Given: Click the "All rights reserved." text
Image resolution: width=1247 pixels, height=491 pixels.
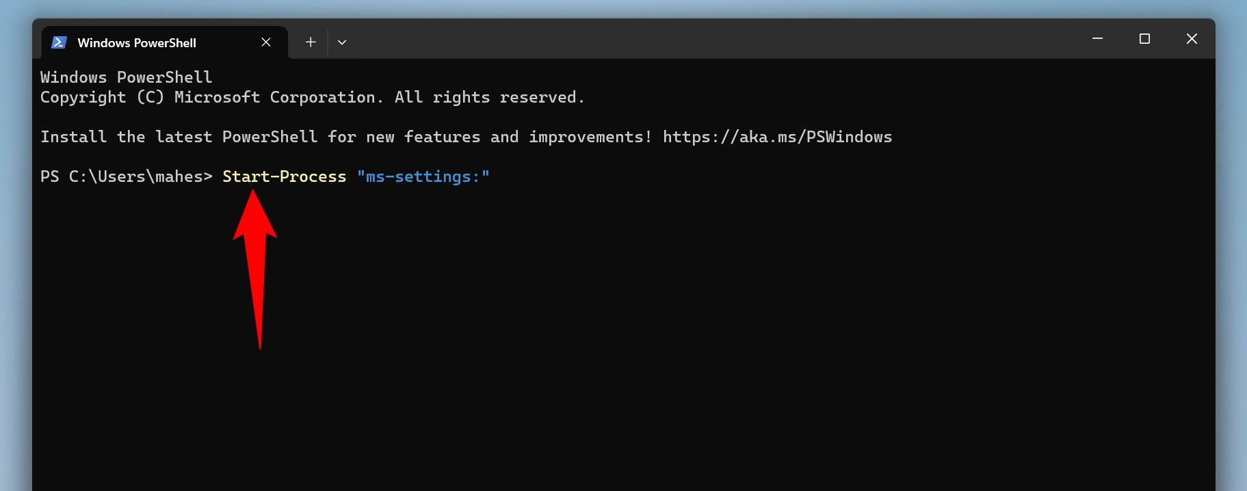Looking at the screenshot, I should (489, 97).
